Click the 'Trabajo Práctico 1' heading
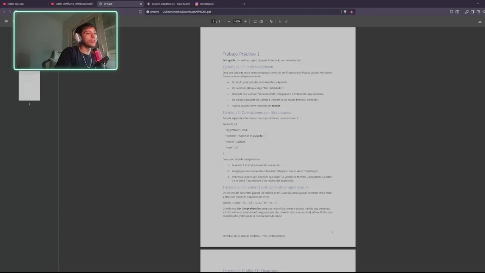Viewport: 485px width, 273px height. click(x=241, y=54)
